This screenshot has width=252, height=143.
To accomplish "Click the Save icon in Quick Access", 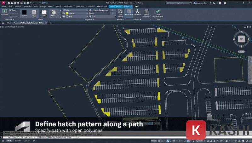I will [x=15, y=3].
